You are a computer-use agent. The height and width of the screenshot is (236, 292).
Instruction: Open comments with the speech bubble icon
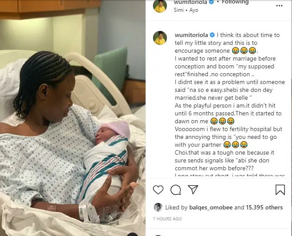[176, 190]
